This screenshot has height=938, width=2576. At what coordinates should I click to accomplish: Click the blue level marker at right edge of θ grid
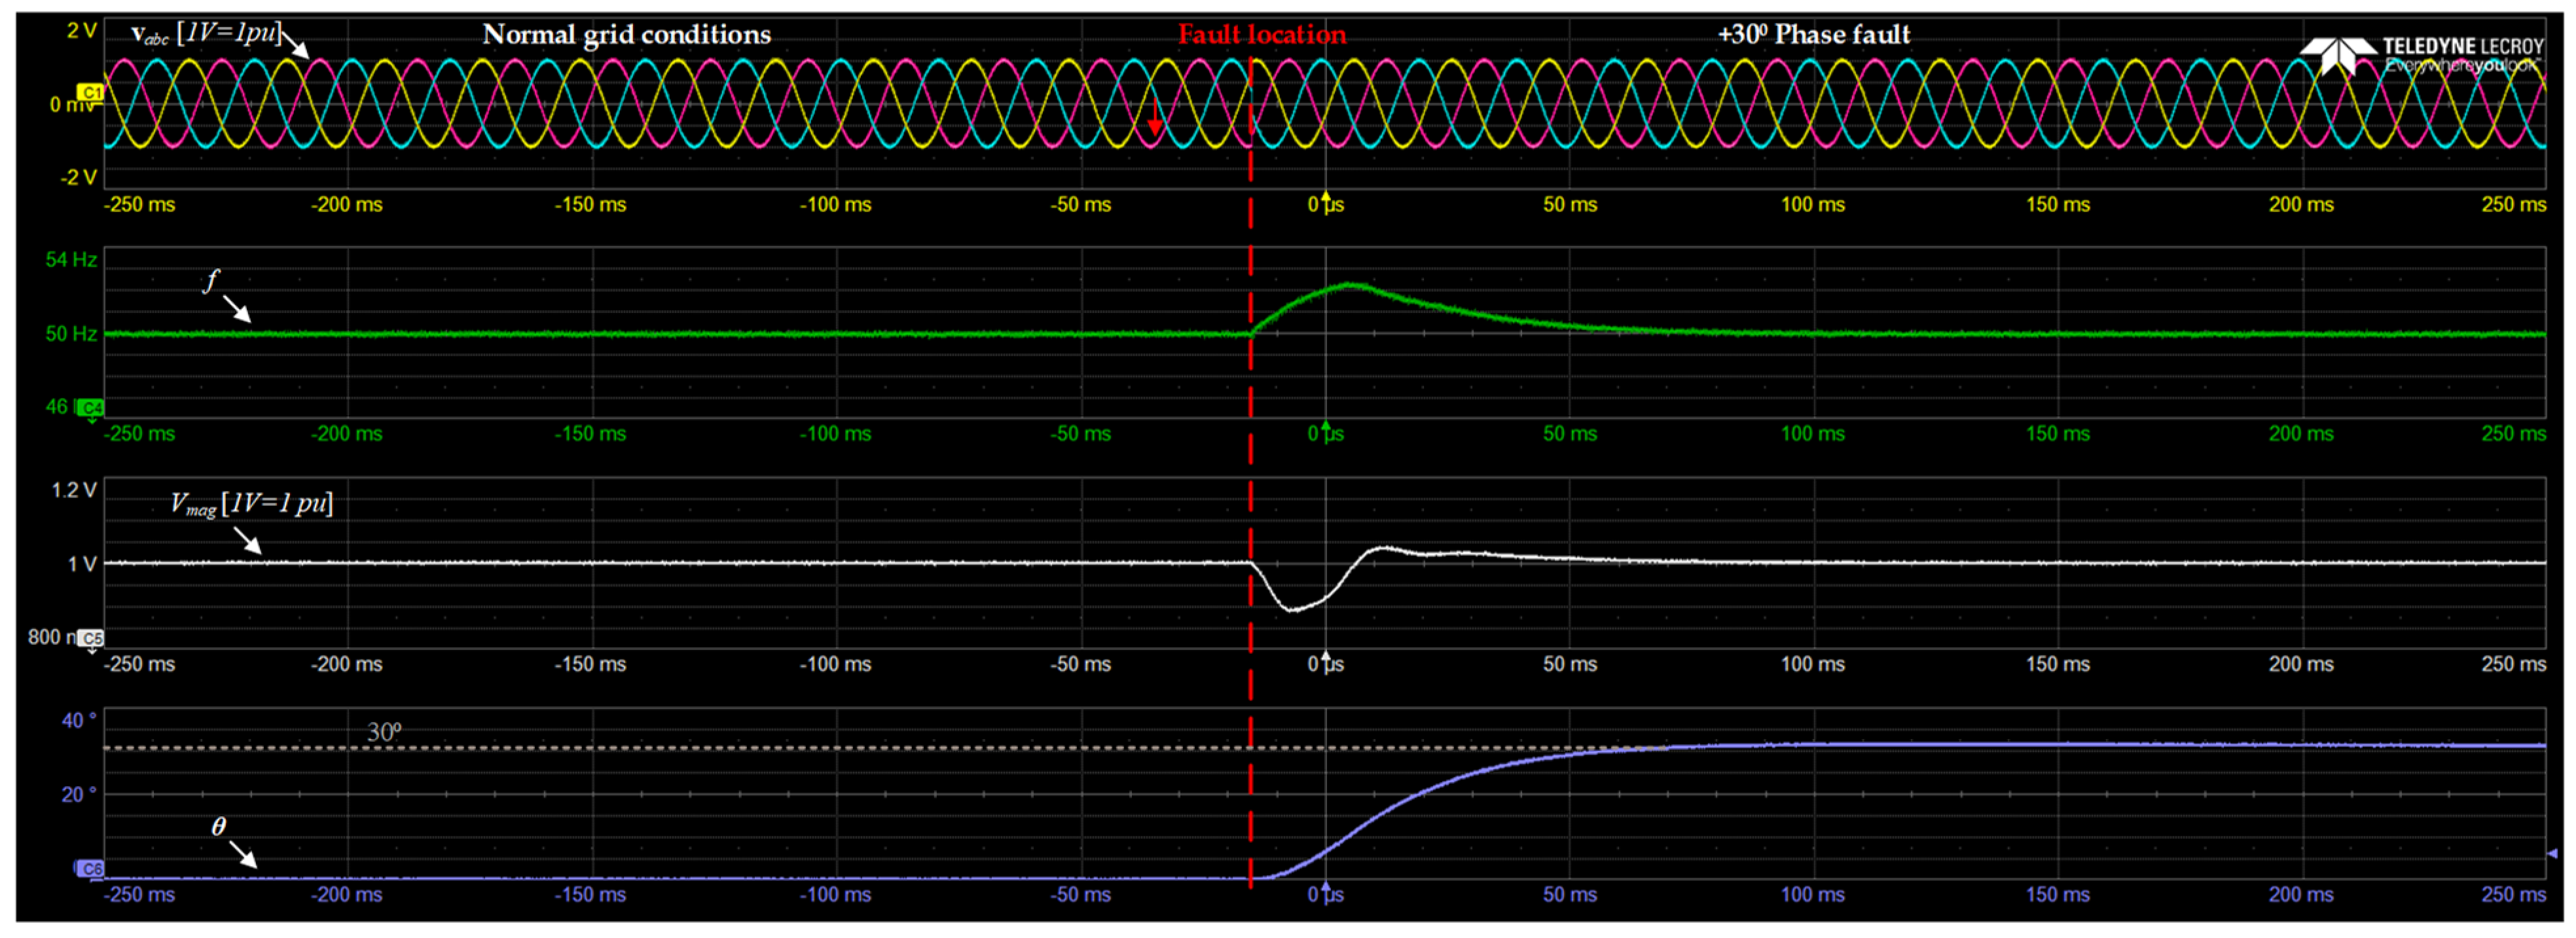[2552, 853]
